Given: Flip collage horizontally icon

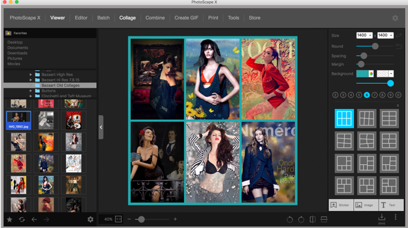Looking at the screenshot, I should pyautogui.click(x=313, y=219).
